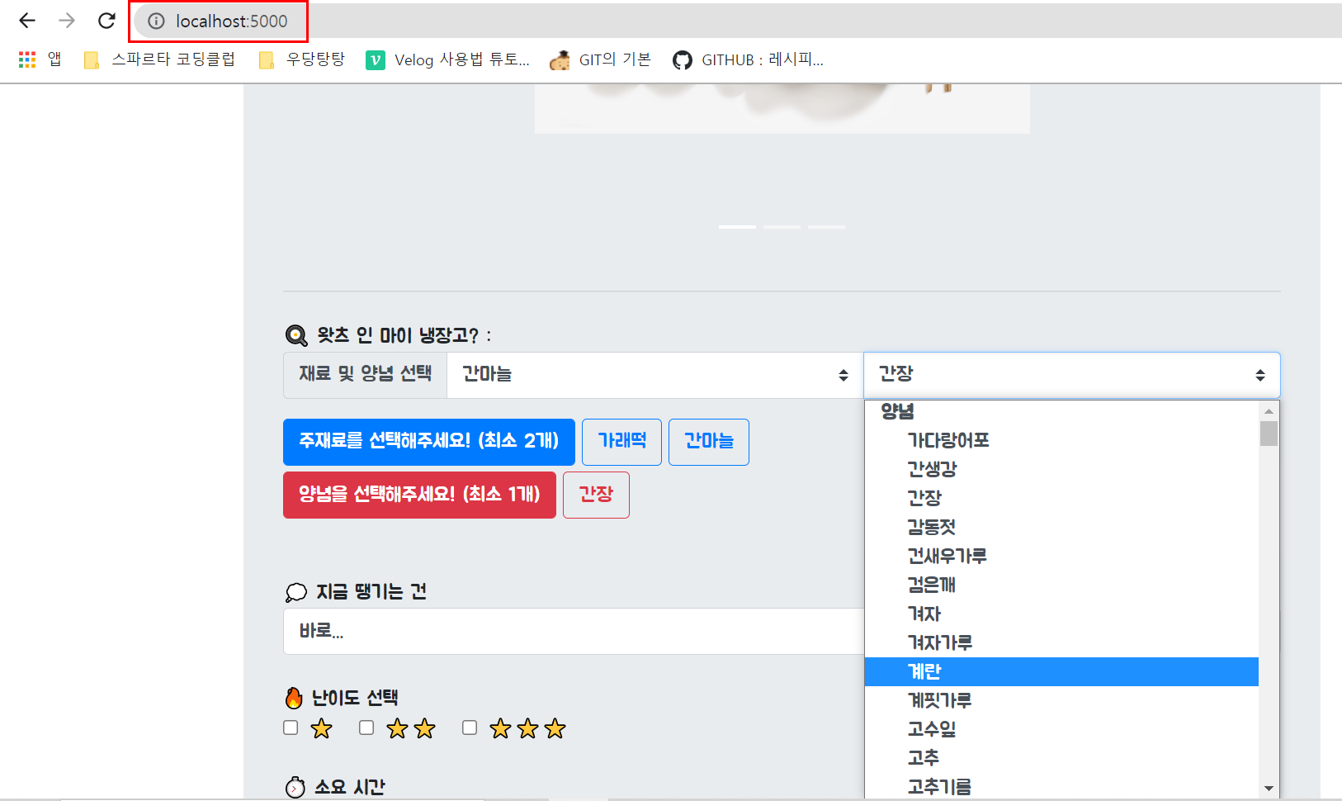
Task: Click the selected 가래떡 ingredient tag
Action: [621, 442]
